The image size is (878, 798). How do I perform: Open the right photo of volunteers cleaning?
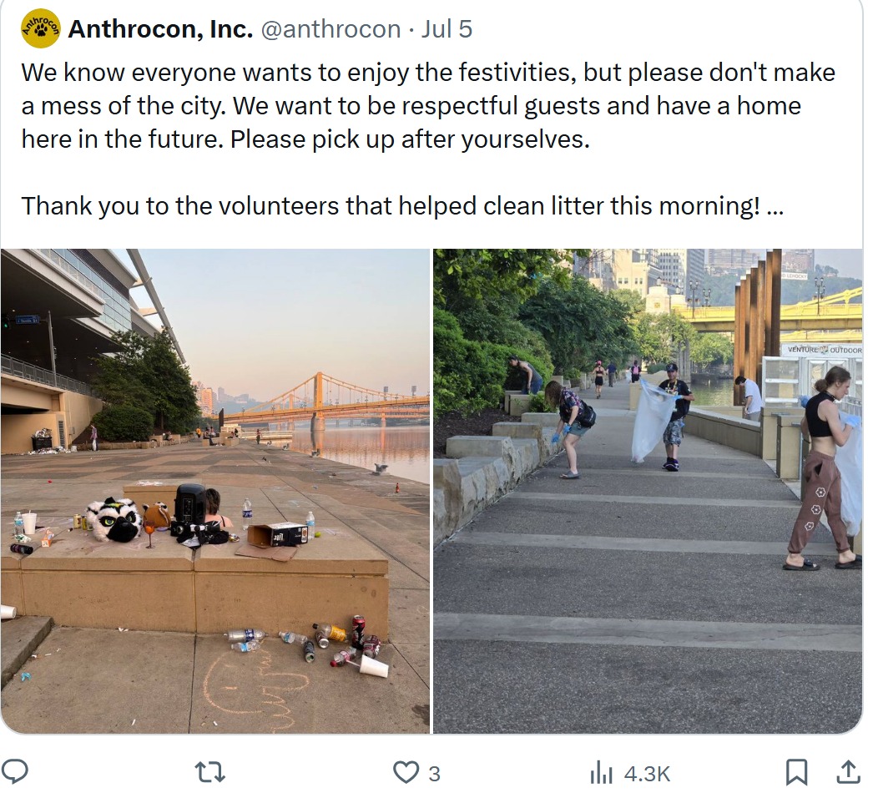[x=648, y=491]
